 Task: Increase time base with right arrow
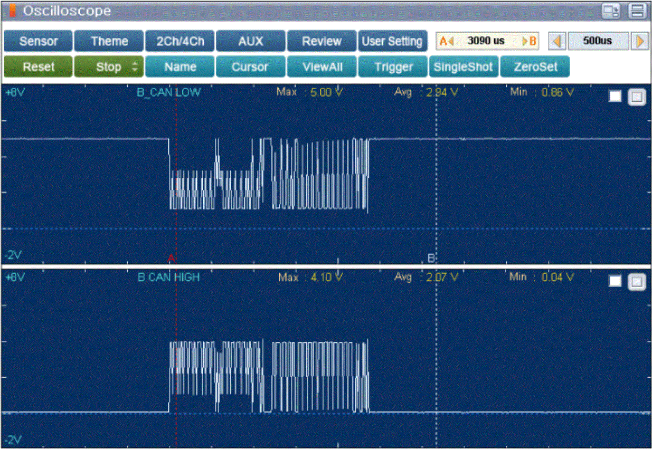pyautogui.click(x=639, y=41)
